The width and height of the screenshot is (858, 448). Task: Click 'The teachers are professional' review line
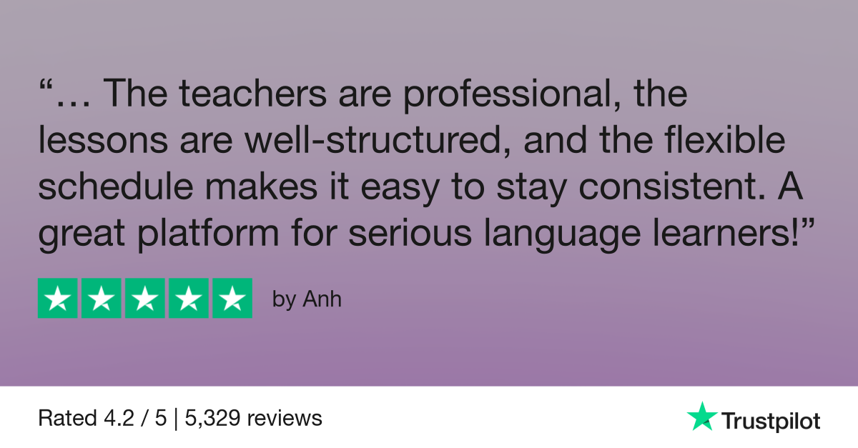(357, 94)
